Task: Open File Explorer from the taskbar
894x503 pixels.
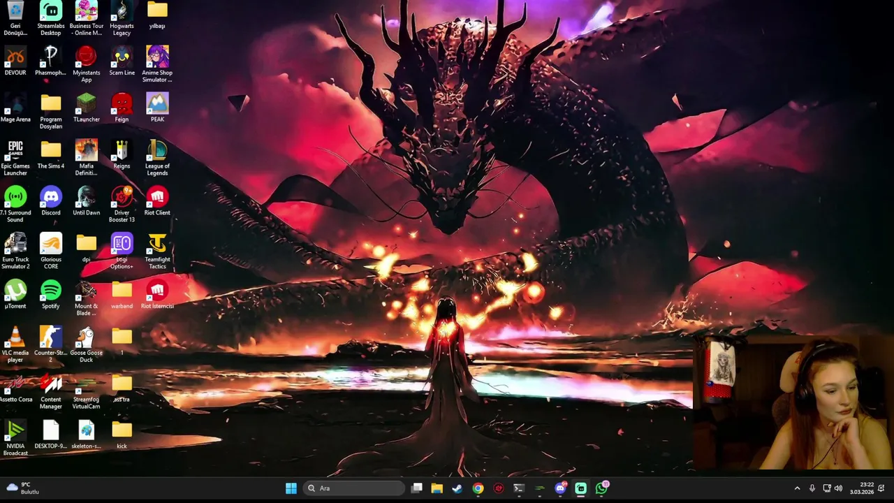Action: (x=437, y=488)
